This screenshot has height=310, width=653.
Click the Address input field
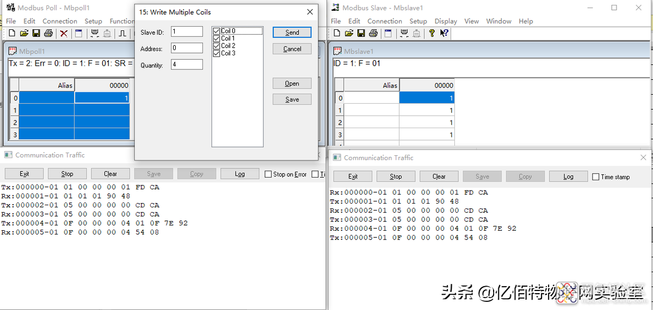click(x=187, y=48)
